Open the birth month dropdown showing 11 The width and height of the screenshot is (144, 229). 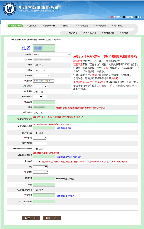pos(45,81)
